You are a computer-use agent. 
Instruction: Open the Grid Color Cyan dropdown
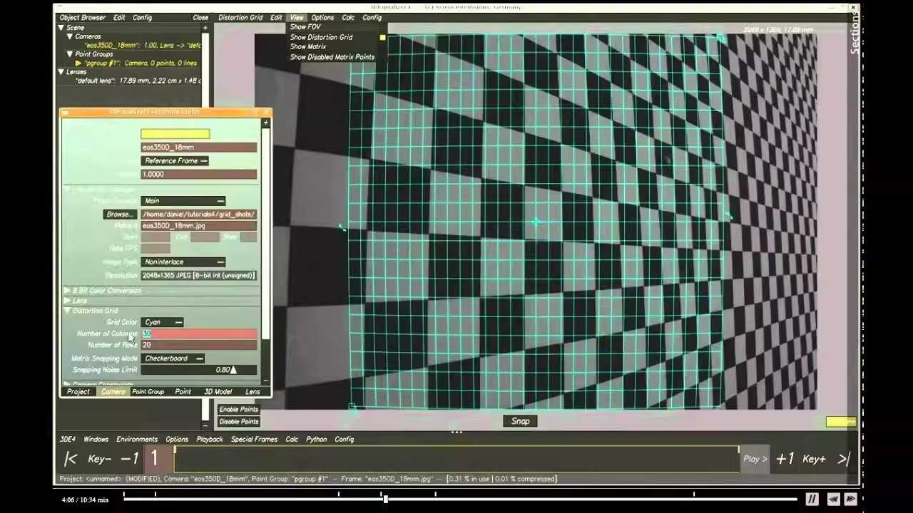(163, 322)
